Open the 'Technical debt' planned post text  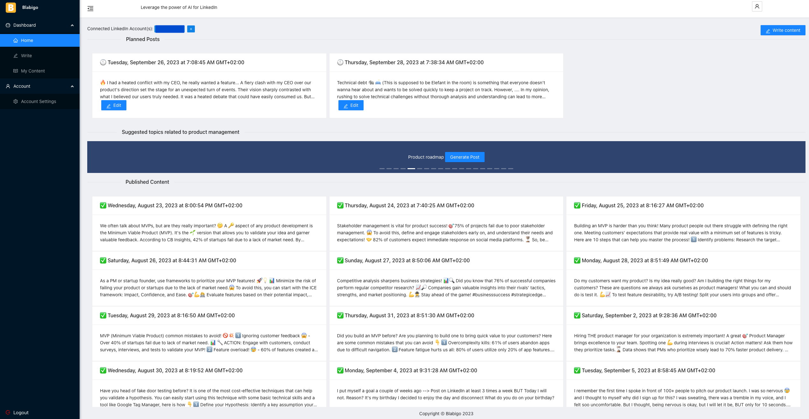pyautogui.click(x=443, y=90)
